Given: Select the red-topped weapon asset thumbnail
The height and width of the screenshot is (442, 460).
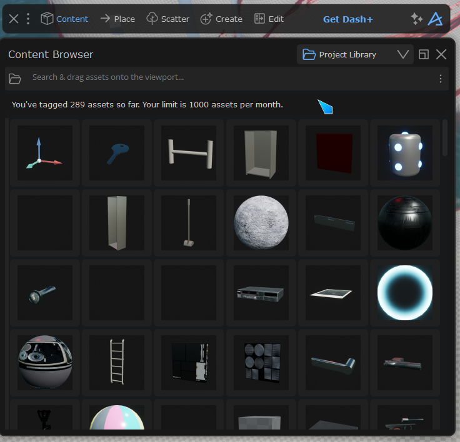Looking at the screenshot, I should [405, 363].
